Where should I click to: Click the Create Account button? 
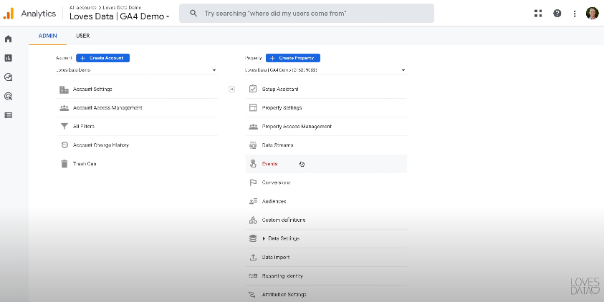(103, 58)
